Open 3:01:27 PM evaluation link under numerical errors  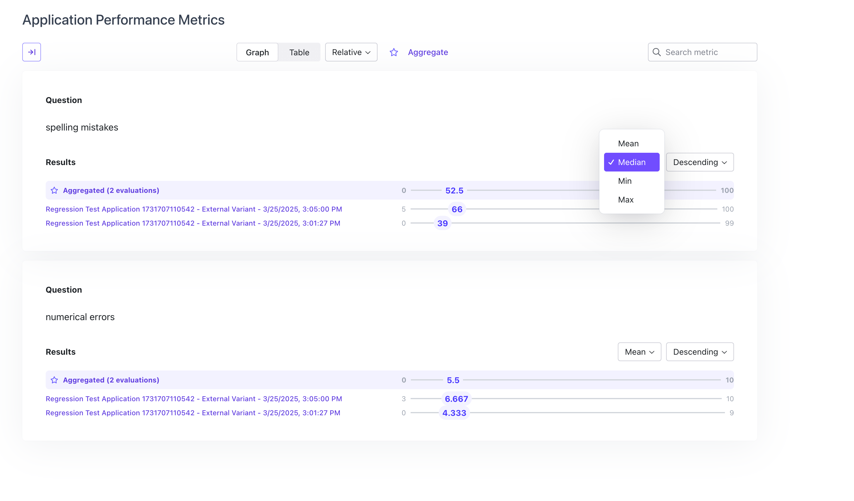click(193, 413)
